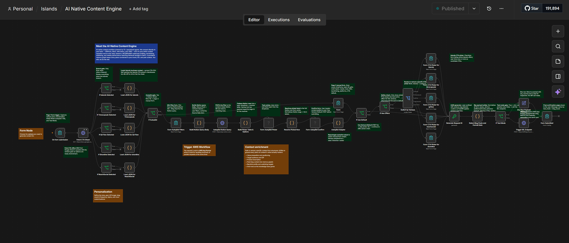Screen dimensions: 569x243
Task: Expand the Published dropdown arrow
Action: pyautogui.click(x=474, y=9)
